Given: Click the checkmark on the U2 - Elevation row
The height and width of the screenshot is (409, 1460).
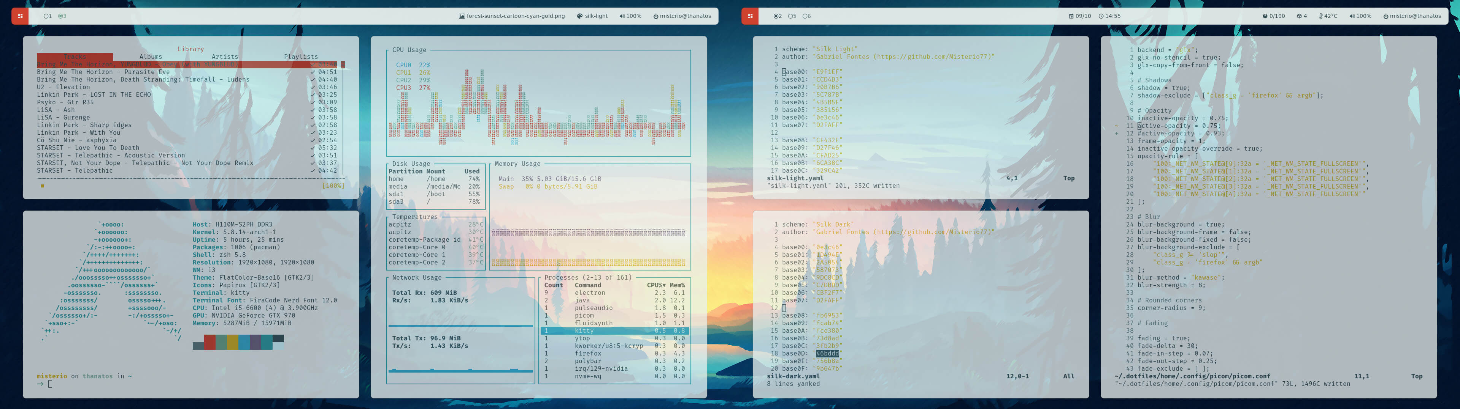Looking at the screenshot, I should (313, 87).
